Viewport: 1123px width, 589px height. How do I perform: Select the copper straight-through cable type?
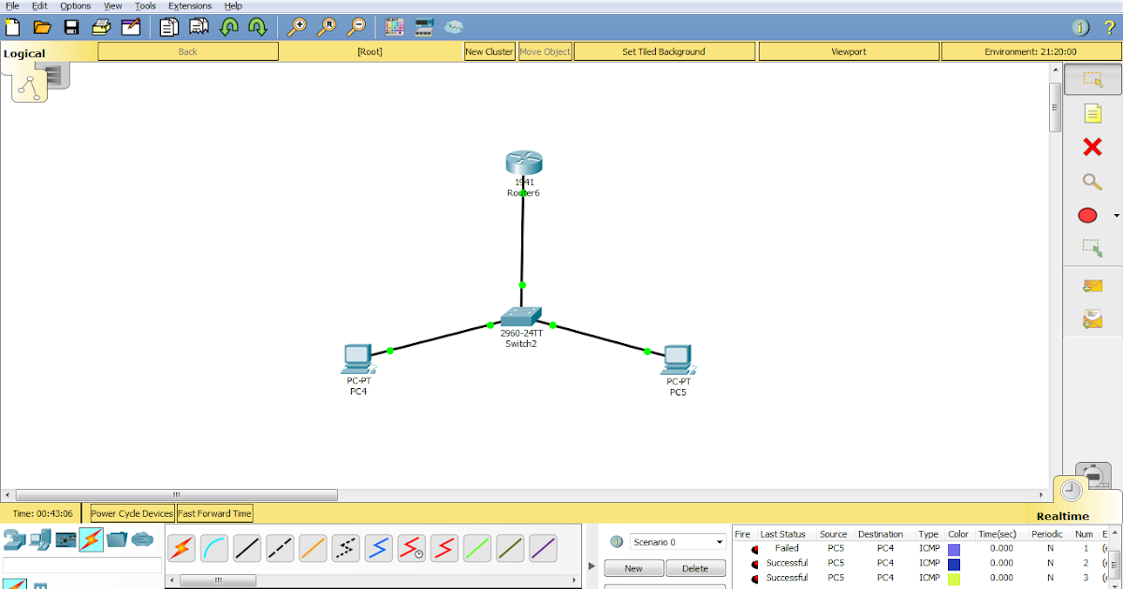(247, 548)
